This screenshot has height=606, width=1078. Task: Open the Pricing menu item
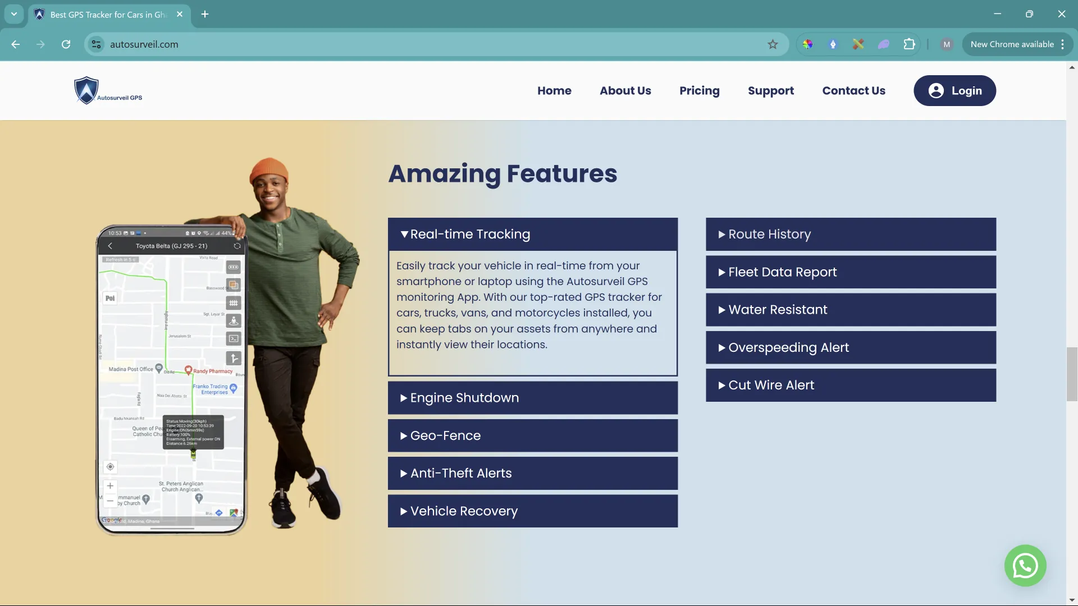699,91
